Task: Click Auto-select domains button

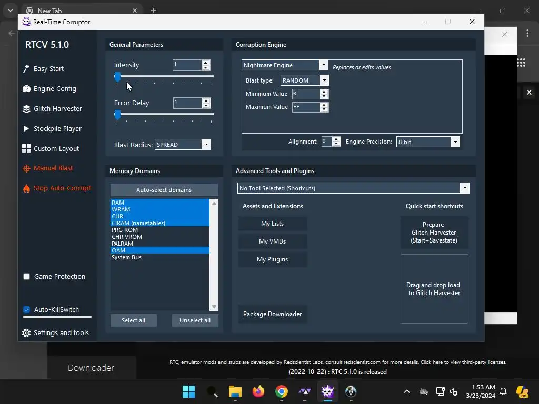Action: click(164, 190)
